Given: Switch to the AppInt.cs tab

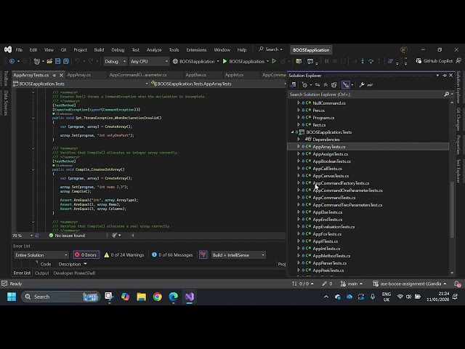Looking at the screenshot, I should point(234,75).
